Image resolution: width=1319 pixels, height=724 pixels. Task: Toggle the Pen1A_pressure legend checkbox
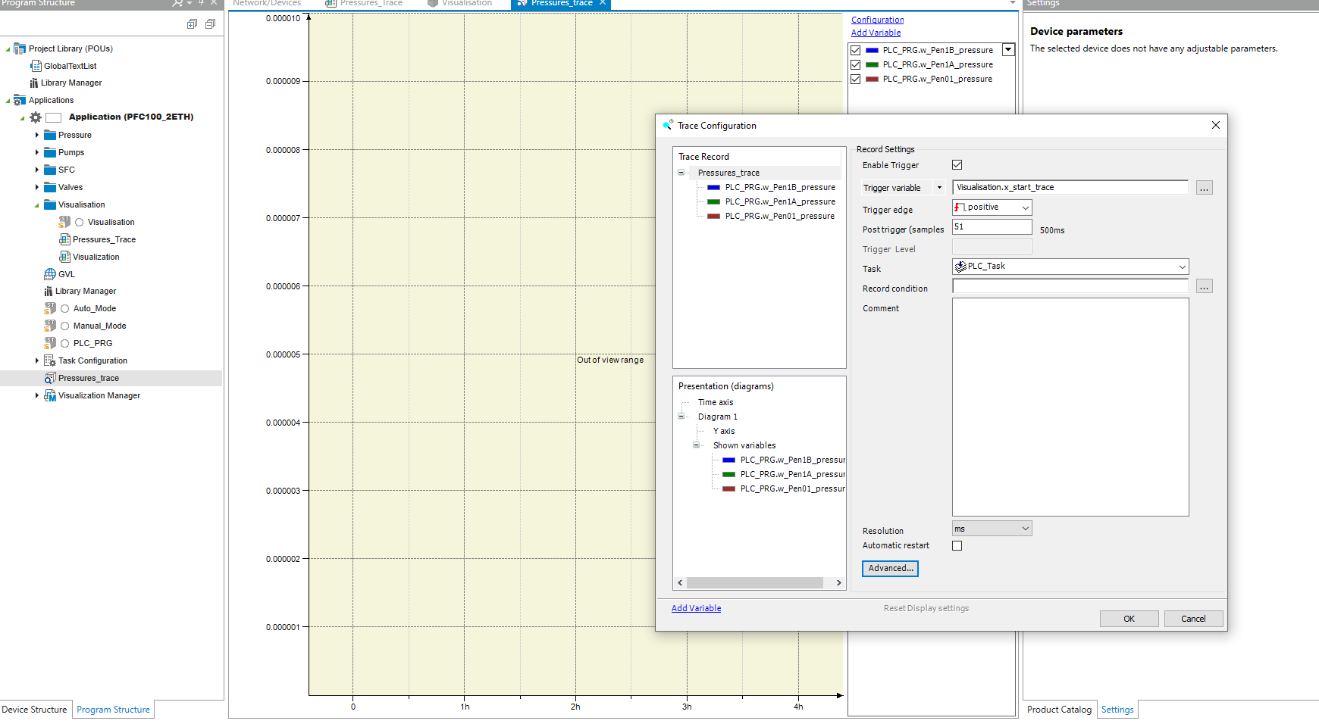[x=856, y=64]
